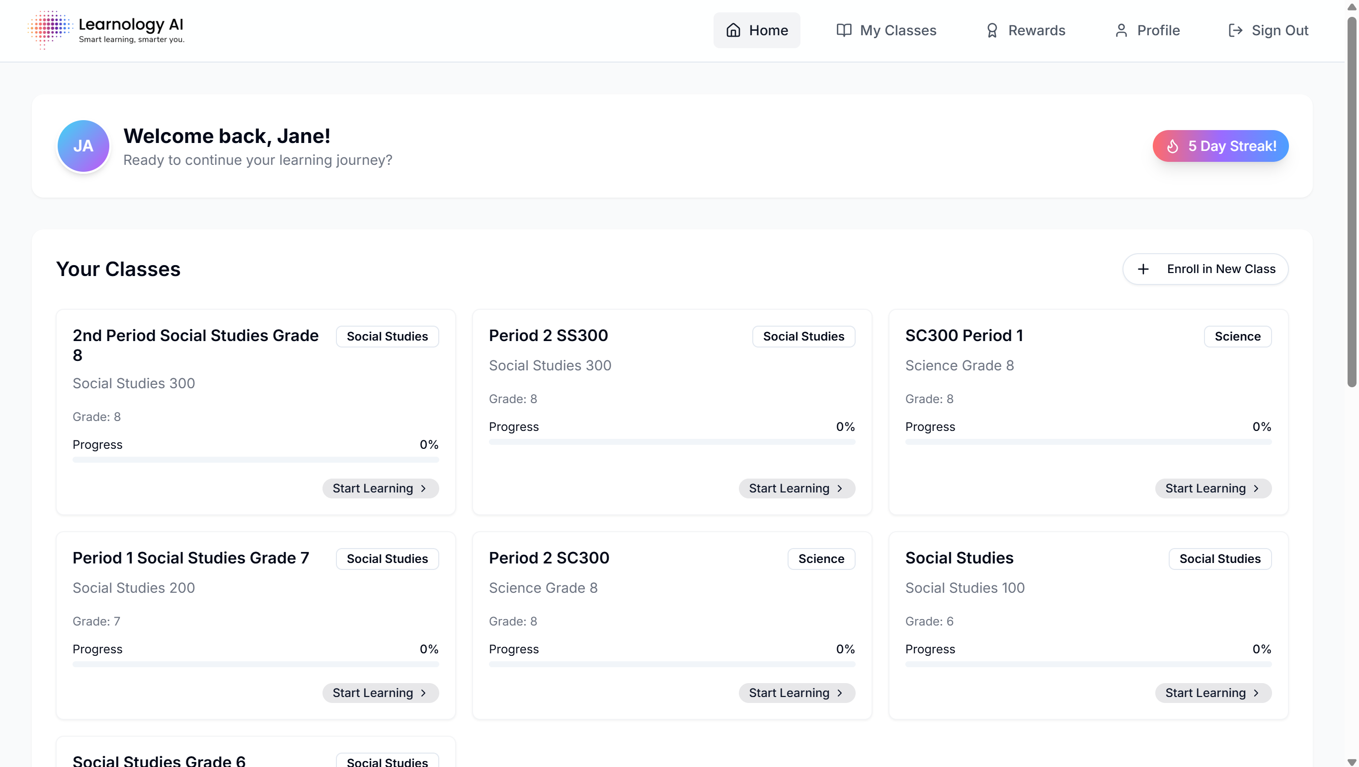Click the 'Your Classes' heading
Image resolution: width=1359 pixels, height=767 pixels.
point(118,270)
